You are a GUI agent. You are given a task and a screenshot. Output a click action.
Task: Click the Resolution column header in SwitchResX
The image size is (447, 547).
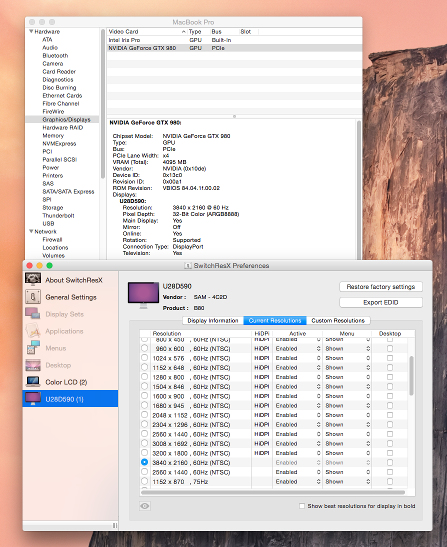pyautogui.click(x=201, y=333)
